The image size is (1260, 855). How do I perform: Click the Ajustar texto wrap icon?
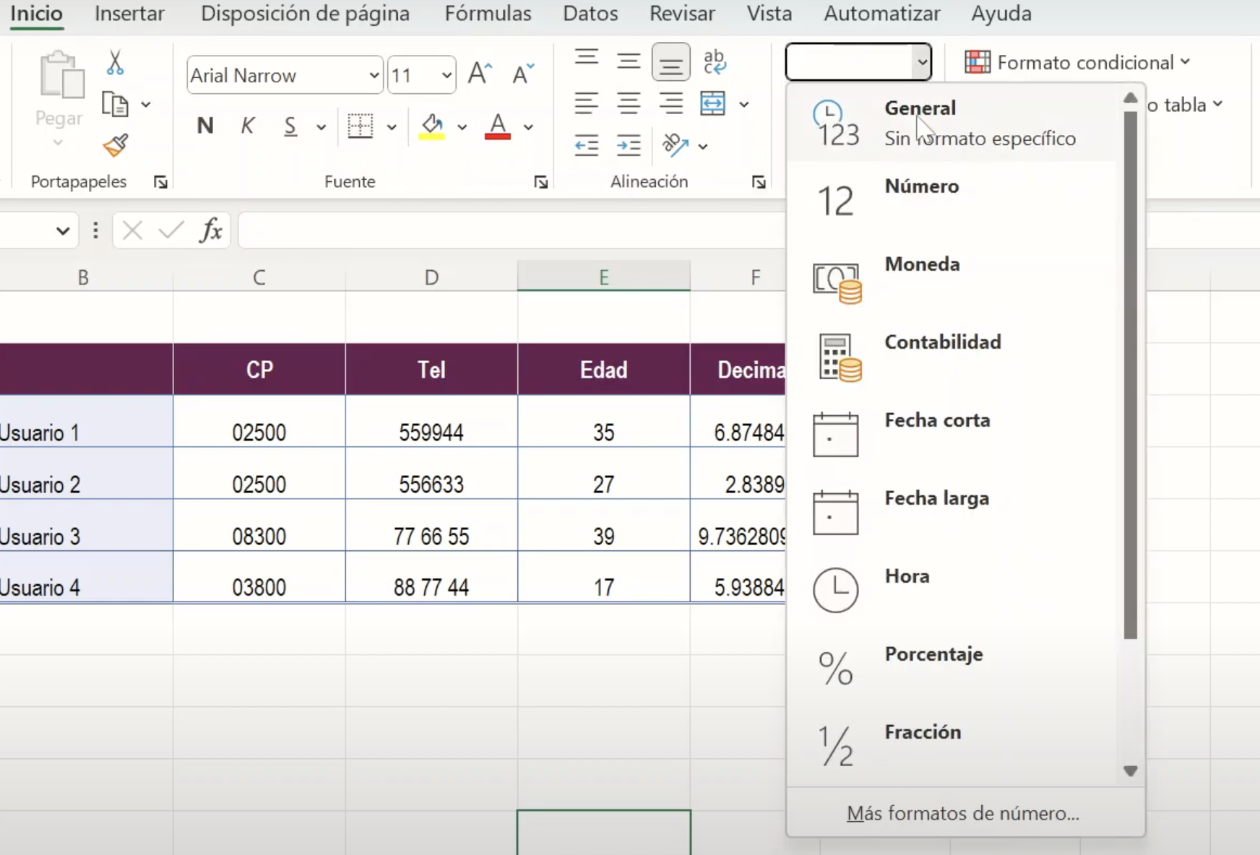715,61
